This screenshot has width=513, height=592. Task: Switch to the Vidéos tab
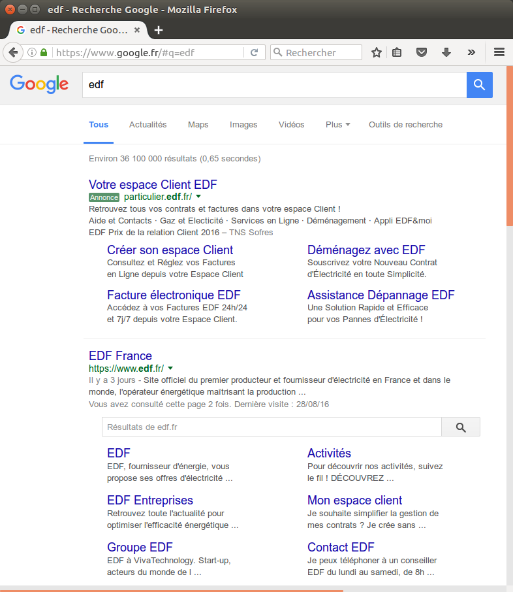(x=291, y=125)
